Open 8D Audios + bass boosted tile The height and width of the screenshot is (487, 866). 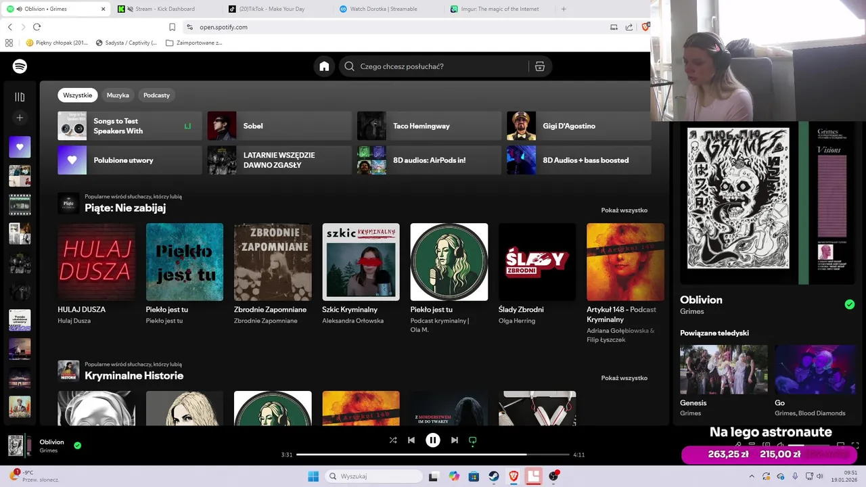click(579, 160)
